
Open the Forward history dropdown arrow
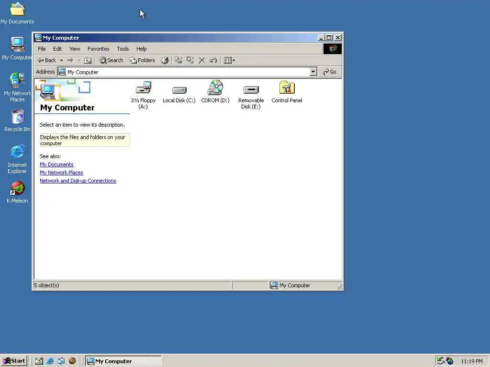pyautogui.click(x=79, y=60)
